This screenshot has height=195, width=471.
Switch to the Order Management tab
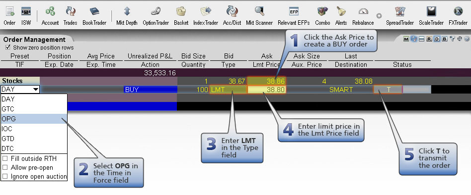click(34, 40)
